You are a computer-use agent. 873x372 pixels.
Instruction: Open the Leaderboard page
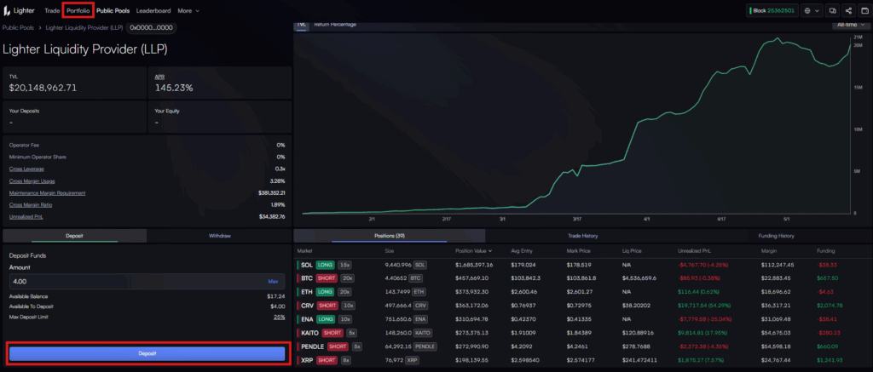pos(153,10)
